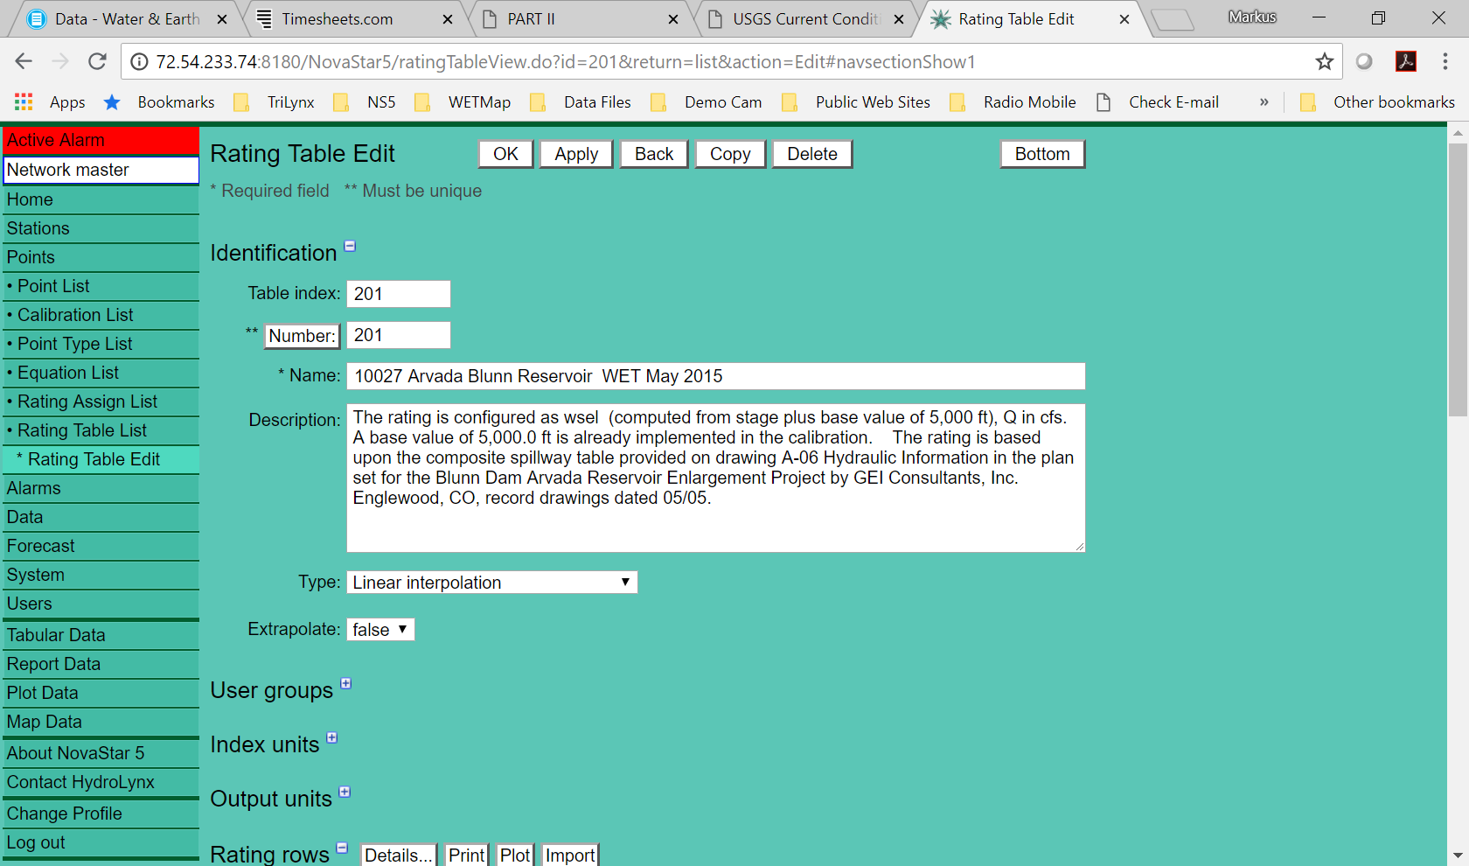
Task: Expand the User groups section
Action: point(346,684)
